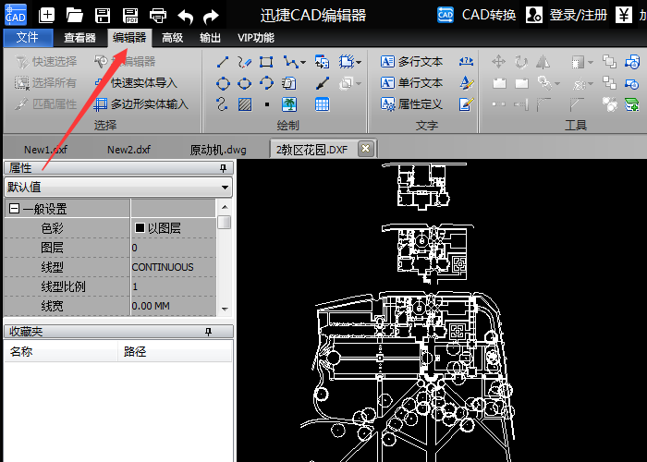This screenshot has width=647, height=462.
Task: Switch to 原动机.dwg document tab
Action: click(x=218, y=150)
